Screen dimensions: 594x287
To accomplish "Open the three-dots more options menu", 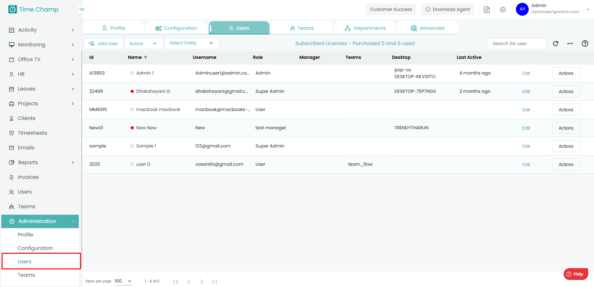I will point(570,44).
